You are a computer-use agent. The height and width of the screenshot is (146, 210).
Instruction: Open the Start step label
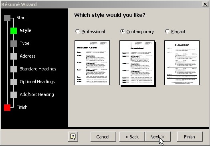[21, 18]
